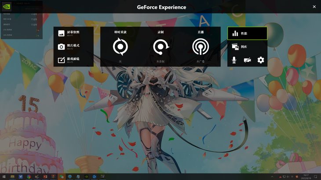The image size is (321, 180).
Task: Open the 即时重放 instant replay menu
Action: [120, 46]
